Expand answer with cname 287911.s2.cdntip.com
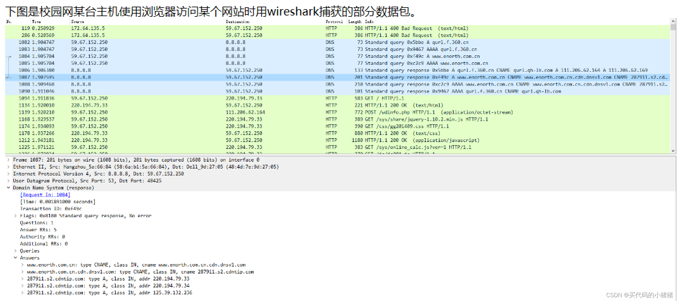This screenshot has height=301, width=678. (22, 272)
